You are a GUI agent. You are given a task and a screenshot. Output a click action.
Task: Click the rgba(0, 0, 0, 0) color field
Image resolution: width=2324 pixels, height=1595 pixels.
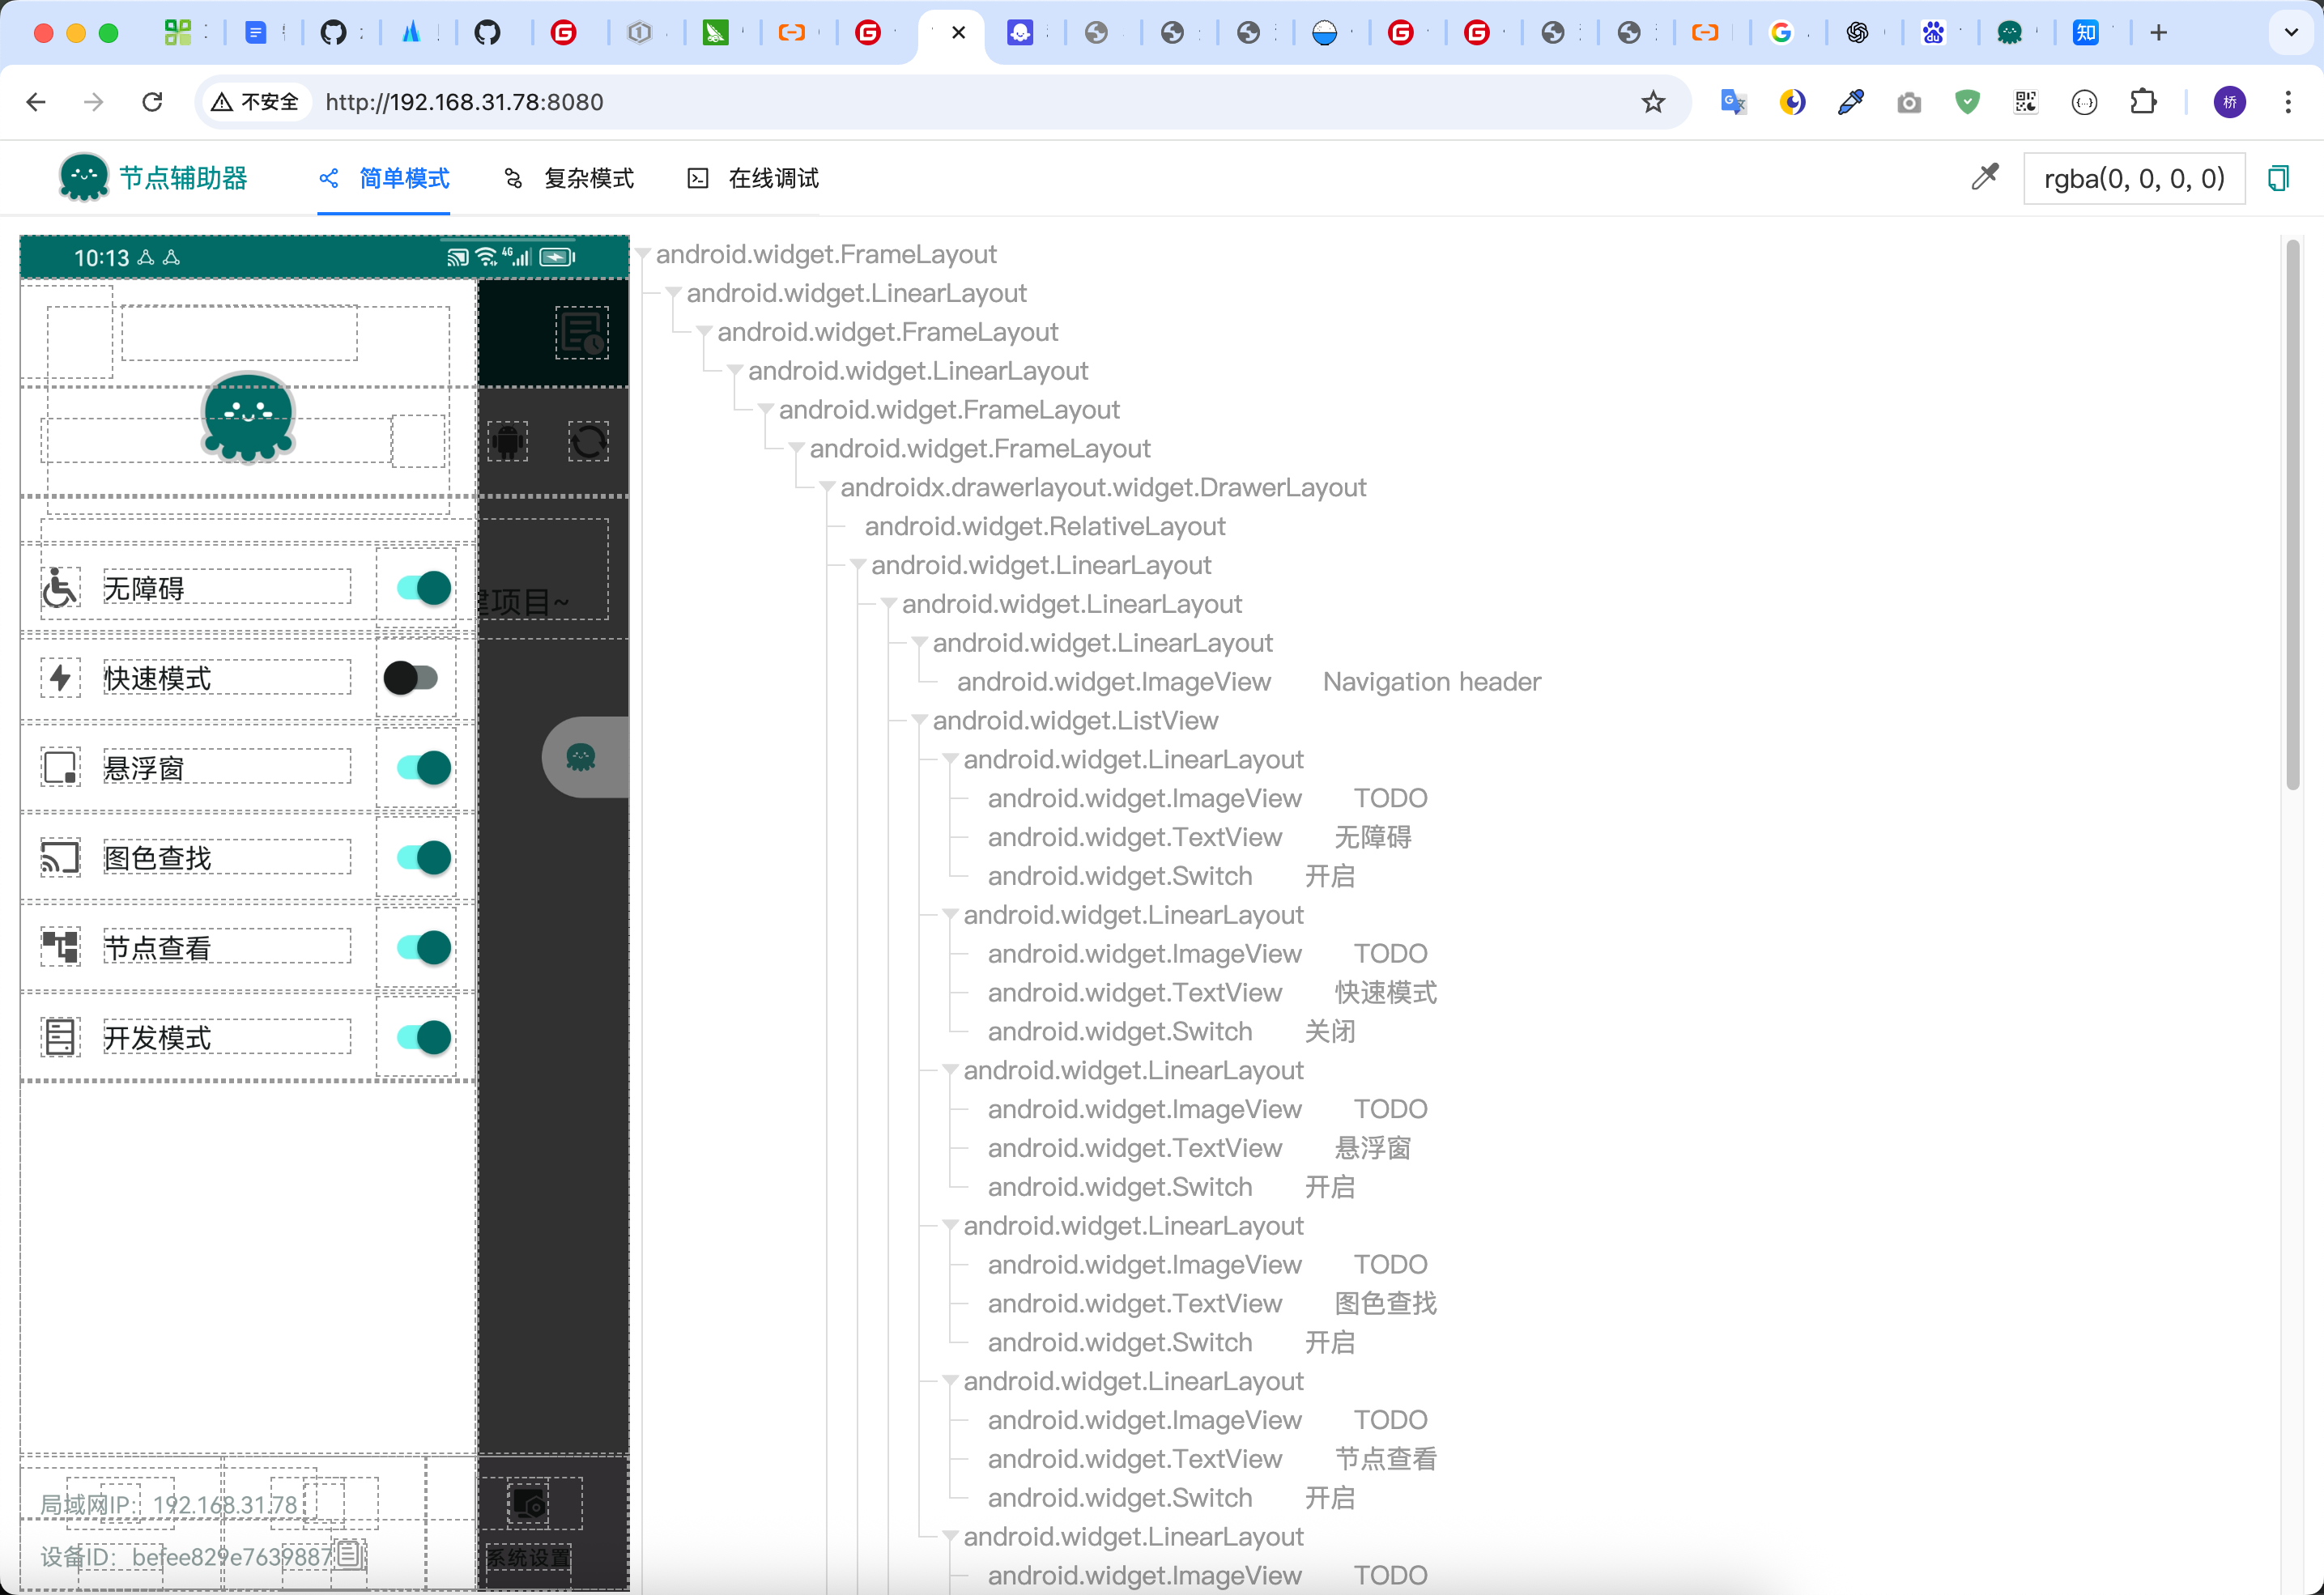coord(2135,179)
